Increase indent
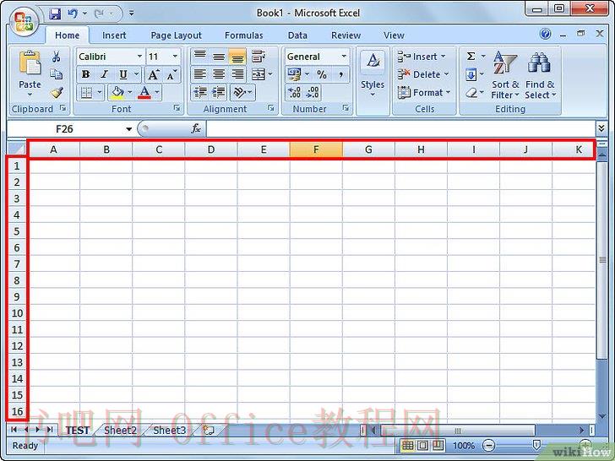 (x=219, y=93)
